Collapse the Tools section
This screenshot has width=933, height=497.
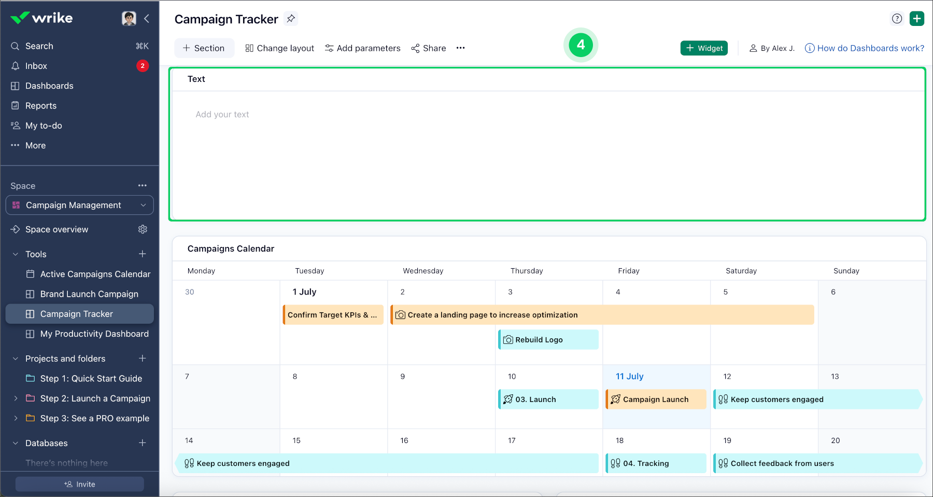click(x=16, y=254)
